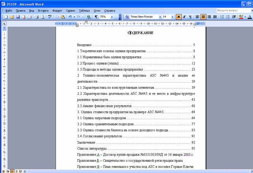The image size is (253, 173).
Task: Expand the undo history dropdown arrow
Action: click(74, 17)
